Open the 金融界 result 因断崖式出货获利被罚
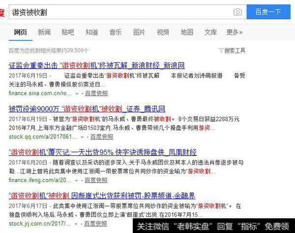 click(x=102, y=196)
